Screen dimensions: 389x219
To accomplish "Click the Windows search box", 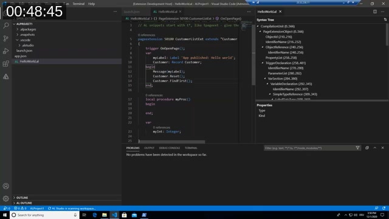I will [x=44, y=215].
